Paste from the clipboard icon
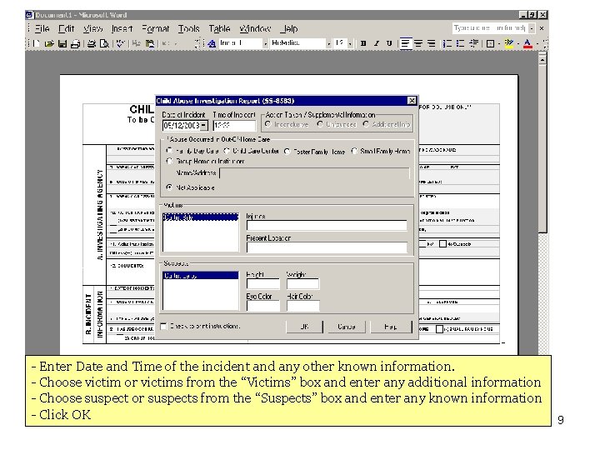The width and height of the screenshot is (600, 450). point(150,43)
